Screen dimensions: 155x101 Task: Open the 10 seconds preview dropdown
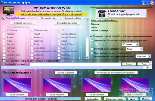pos(143,56)
